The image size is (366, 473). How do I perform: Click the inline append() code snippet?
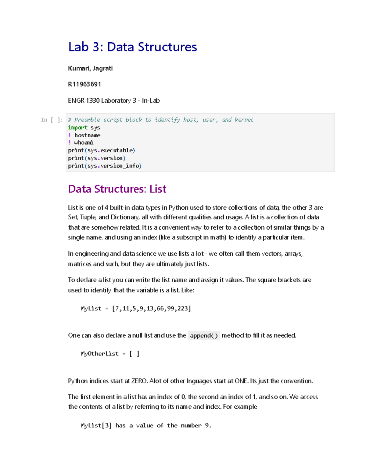(x=204, y=336)
